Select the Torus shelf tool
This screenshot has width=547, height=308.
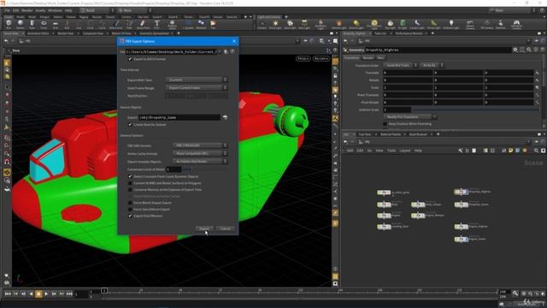click(x=44, y=25)
